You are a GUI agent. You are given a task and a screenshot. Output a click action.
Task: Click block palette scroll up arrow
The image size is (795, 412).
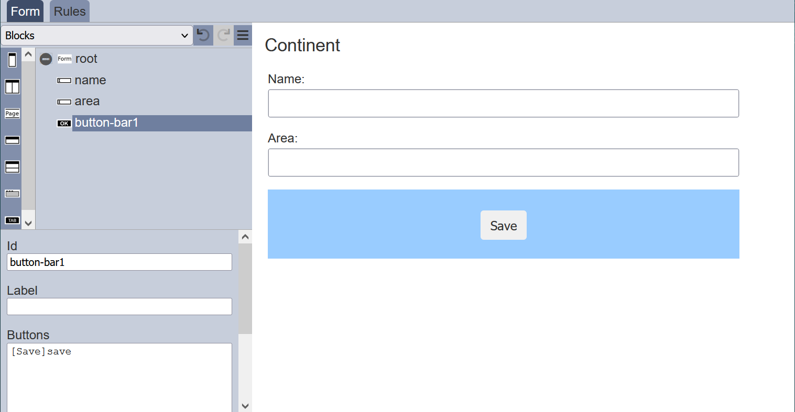[x=28, y=54]
